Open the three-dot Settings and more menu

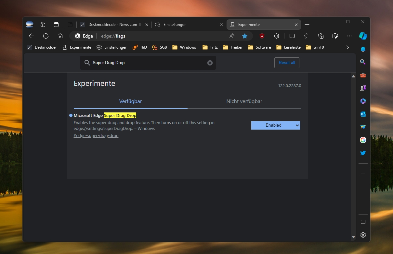(349, 36)
